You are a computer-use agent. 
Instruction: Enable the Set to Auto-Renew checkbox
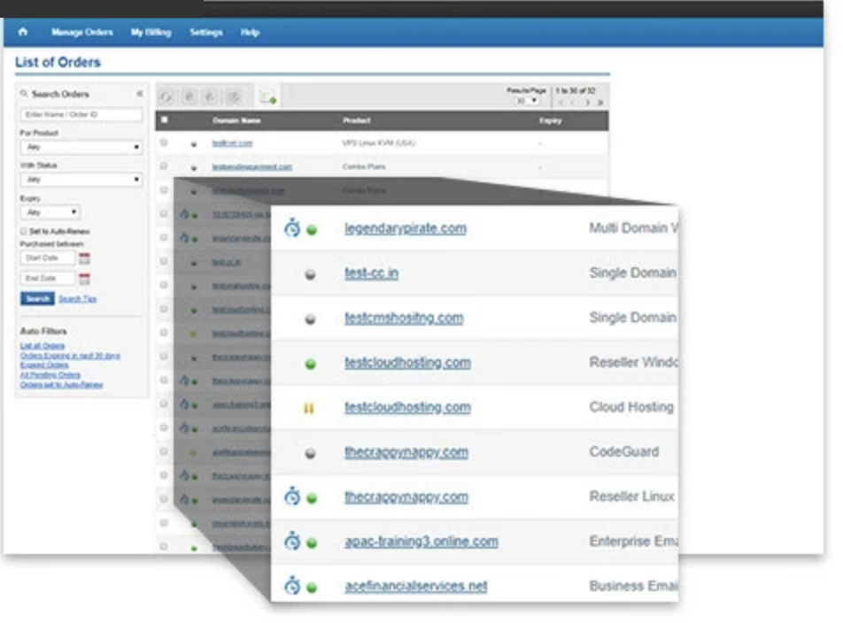23,232
